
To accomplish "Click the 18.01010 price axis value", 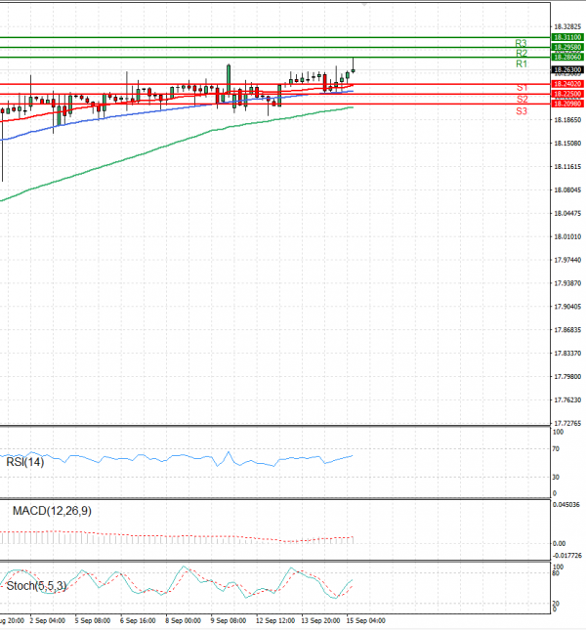I will tap(567, 236).
